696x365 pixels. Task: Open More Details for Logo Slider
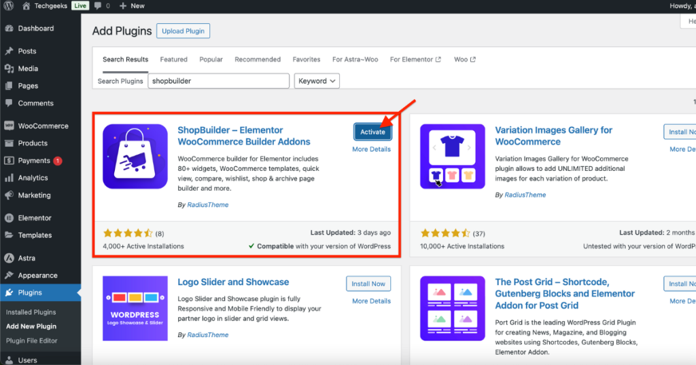click(371, 301)
